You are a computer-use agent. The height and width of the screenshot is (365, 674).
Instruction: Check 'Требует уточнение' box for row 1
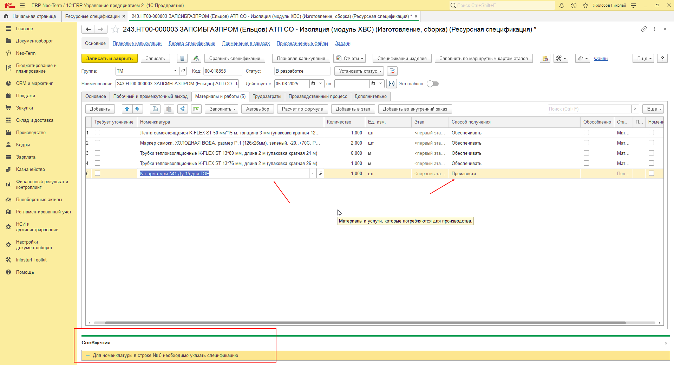(98, 133)
